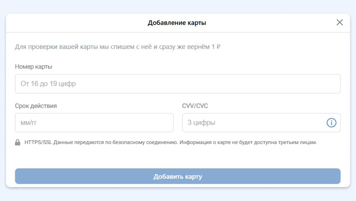Click the HTTPS/SSL text beside the padlock

38,142
